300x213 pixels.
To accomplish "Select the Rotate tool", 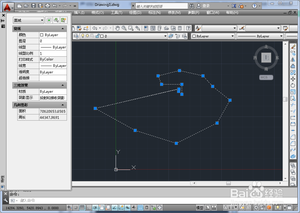I will 293,85.
